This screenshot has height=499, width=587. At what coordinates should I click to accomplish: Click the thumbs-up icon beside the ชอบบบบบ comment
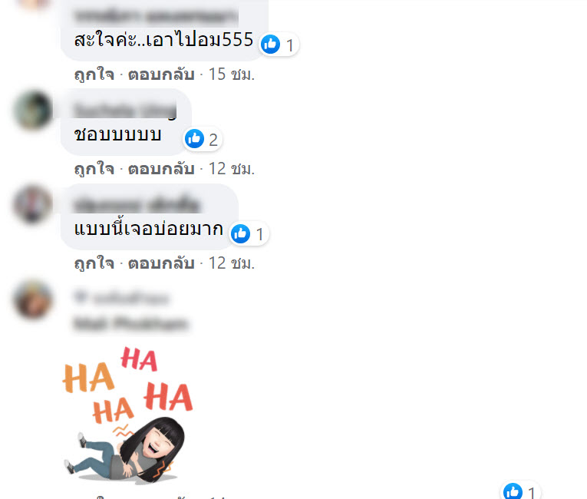pyautogui.click(x=194, y=139)
